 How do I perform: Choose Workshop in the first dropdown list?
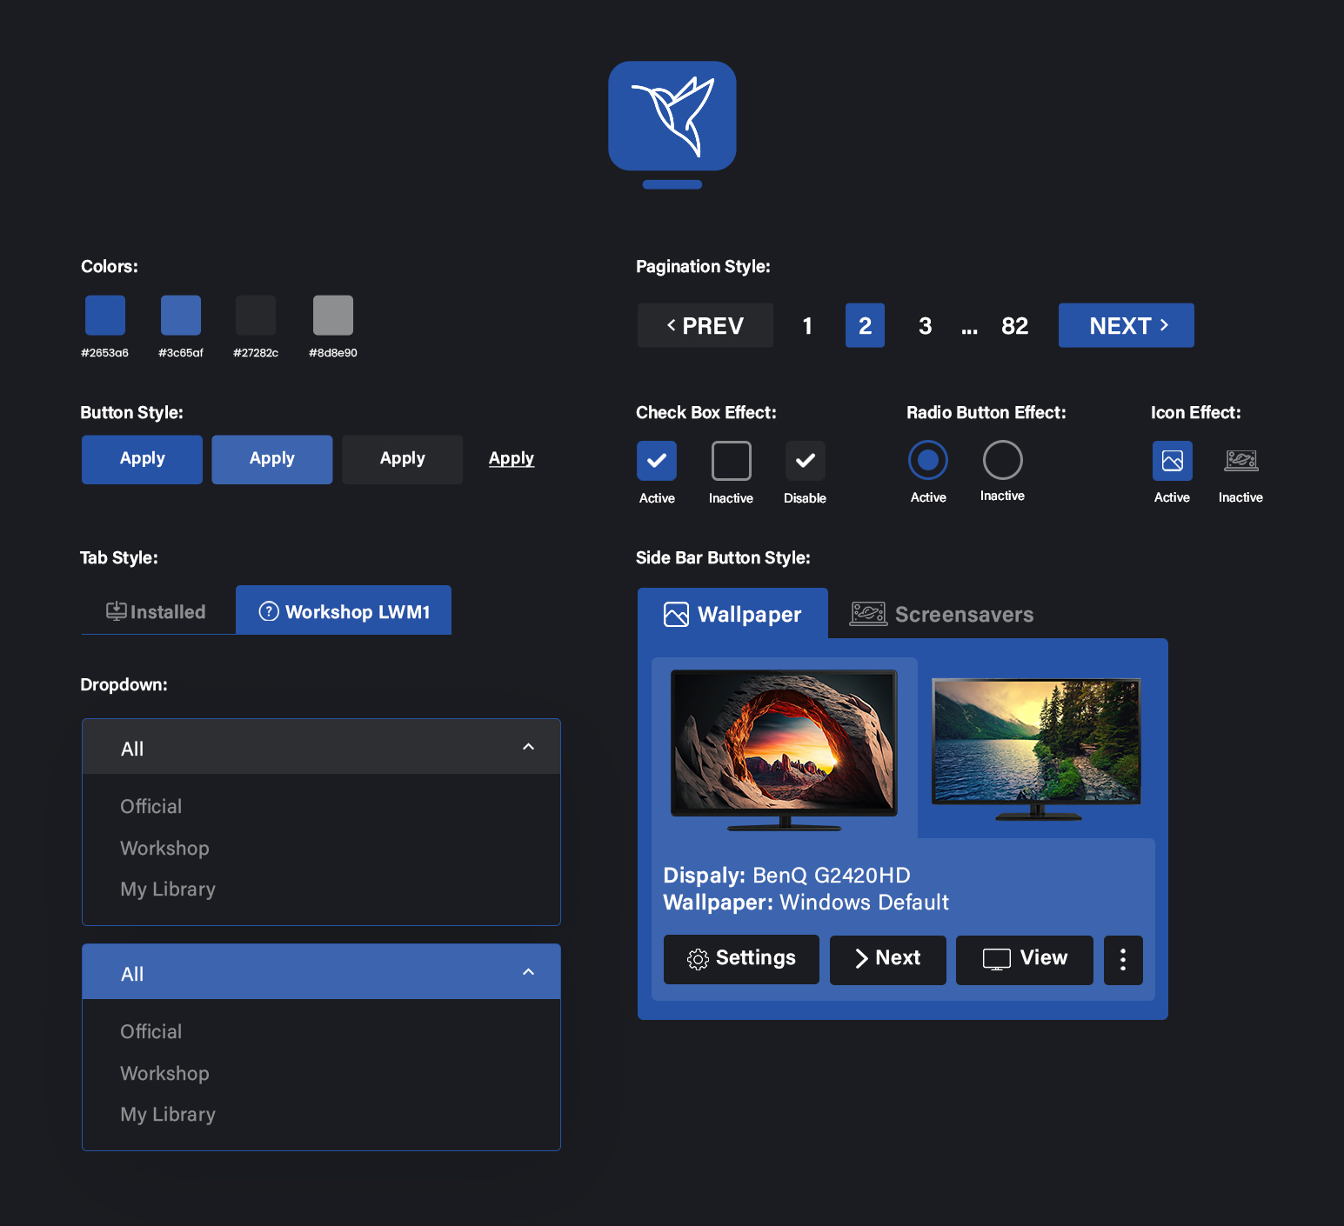coord(164,848)
